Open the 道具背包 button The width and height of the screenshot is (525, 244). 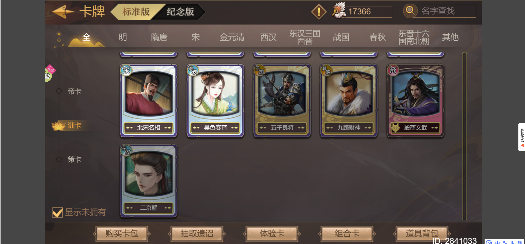tap(422, 234)
